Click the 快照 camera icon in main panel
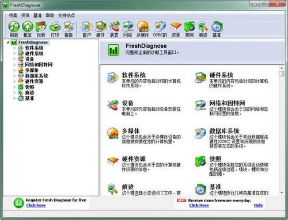The width and height of the screenshot is (288, 220). [x=200, y=161]
